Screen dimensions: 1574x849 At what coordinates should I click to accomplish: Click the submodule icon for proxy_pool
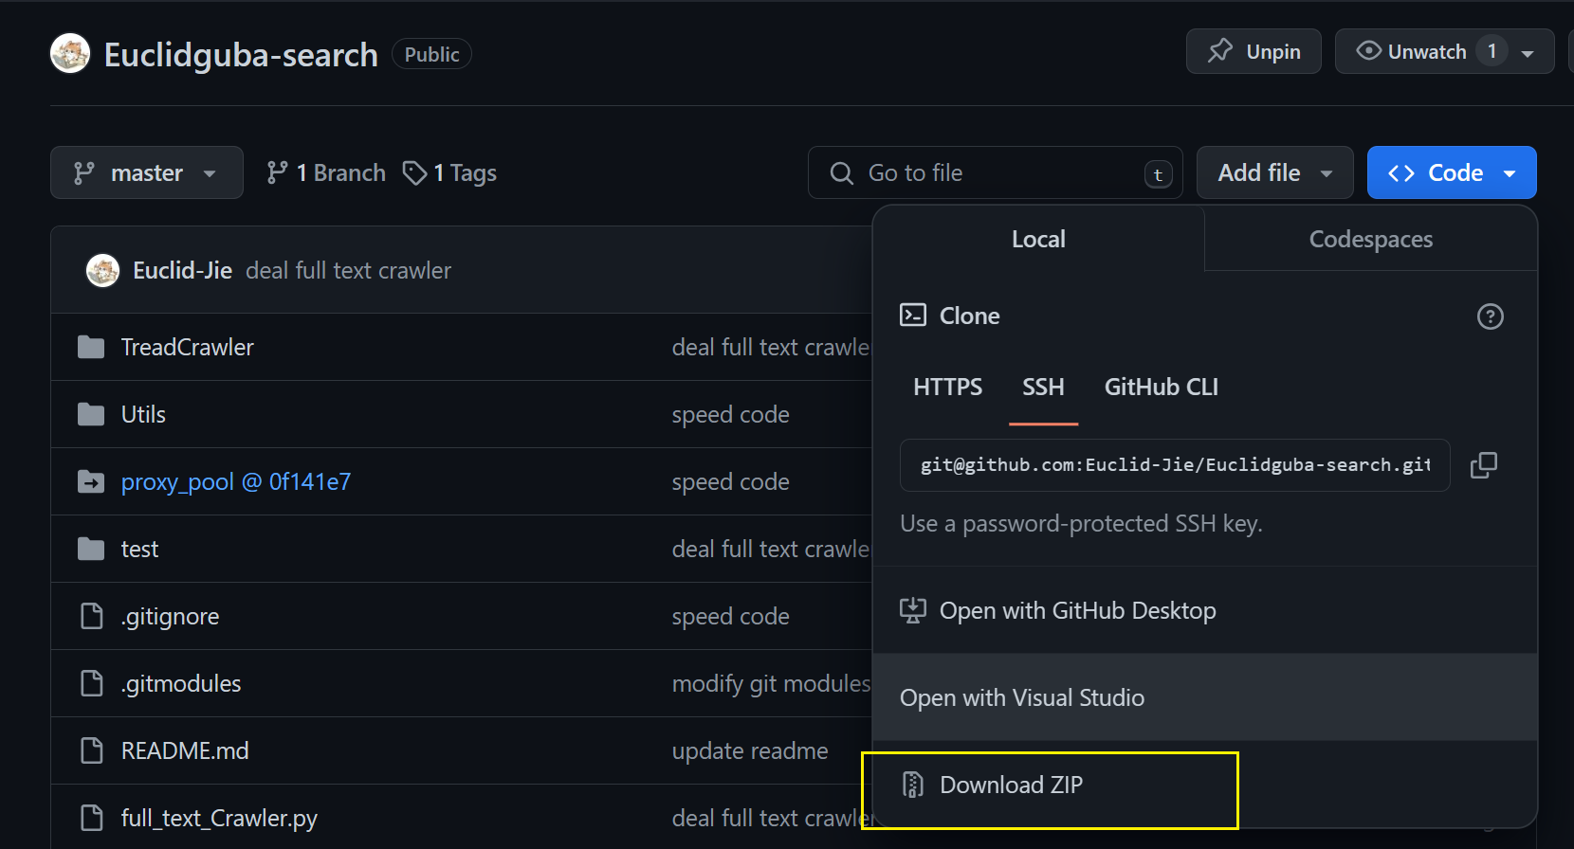pyautogui.click(x=91, y=481)
